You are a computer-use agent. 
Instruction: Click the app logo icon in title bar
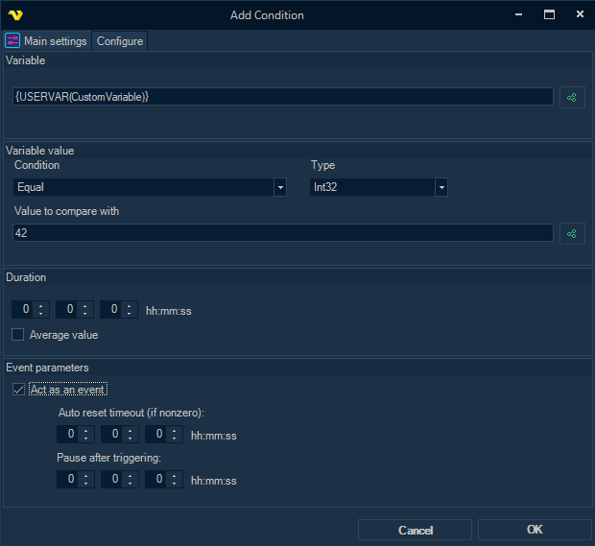point(14,15)
